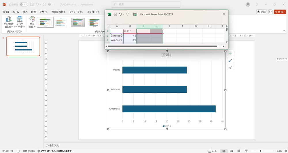
Task: Click the 記録 button
Action: [x=262, y=12]
